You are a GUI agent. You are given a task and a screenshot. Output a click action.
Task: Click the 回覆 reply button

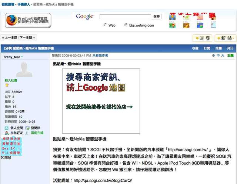coord(203,38)
